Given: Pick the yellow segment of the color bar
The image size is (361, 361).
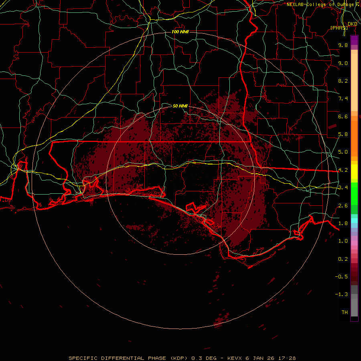Looking at the screenshot, I should [354, 172].
